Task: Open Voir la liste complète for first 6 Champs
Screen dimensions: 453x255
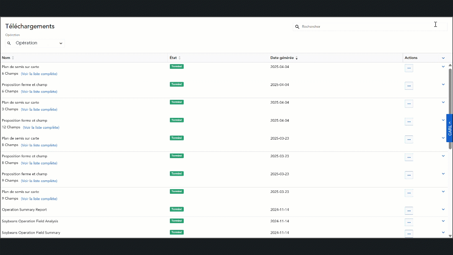Action: click(x=39, y=74)
